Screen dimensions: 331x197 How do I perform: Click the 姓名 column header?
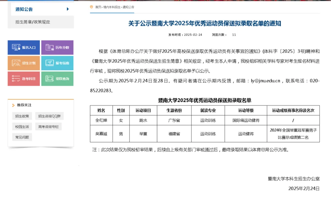[x=101, y=110]
